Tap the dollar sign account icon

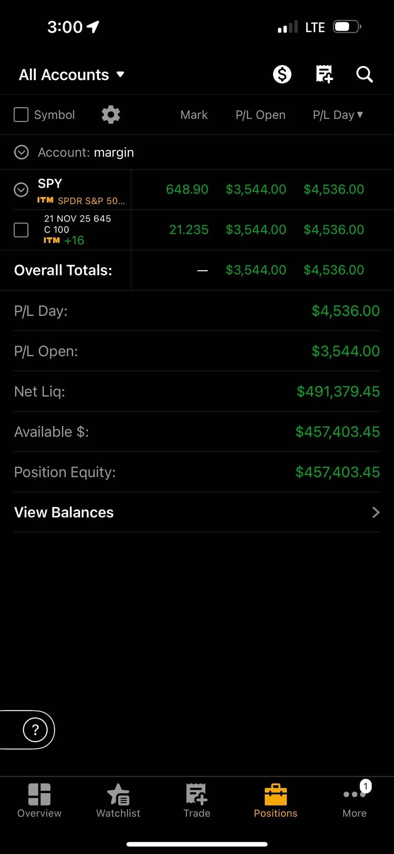282,74
